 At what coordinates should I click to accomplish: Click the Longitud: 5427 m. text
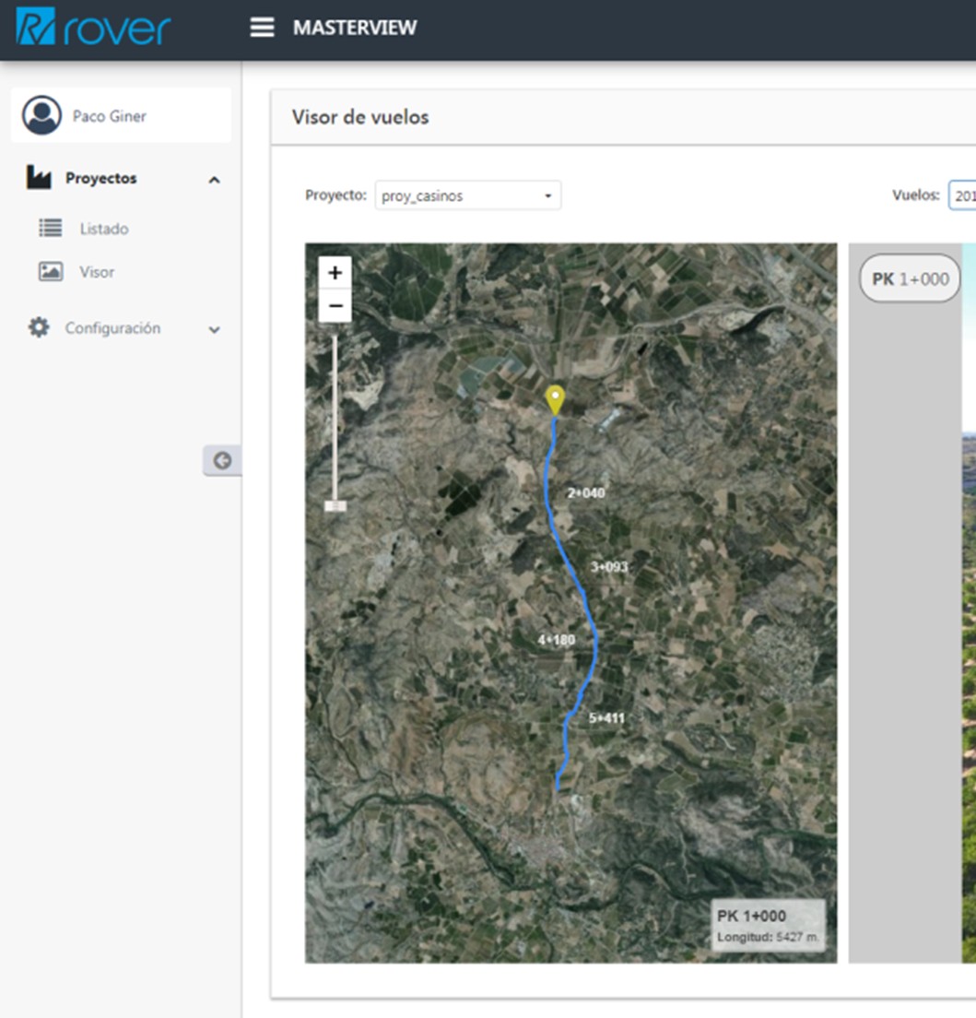[769, 937]
